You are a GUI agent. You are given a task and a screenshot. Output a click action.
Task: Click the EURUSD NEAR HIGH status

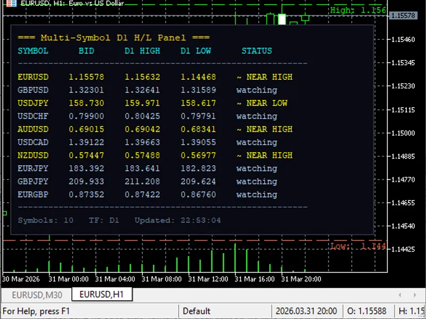coord(265,77)
